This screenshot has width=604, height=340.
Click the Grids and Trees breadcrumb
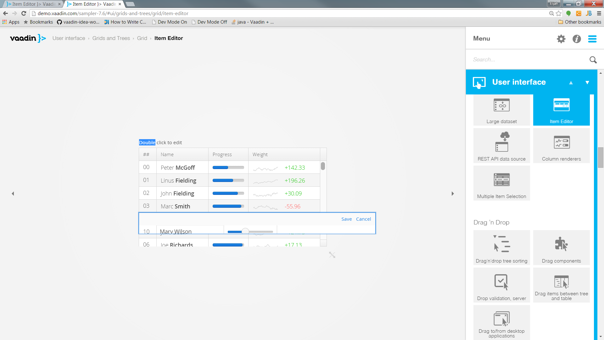111,38
